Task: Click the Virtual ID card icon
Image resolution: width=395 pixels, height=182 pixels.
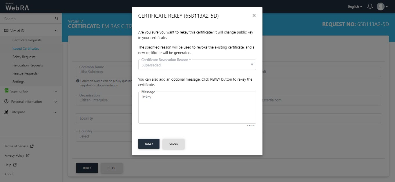Action: [x=6, y=31]
